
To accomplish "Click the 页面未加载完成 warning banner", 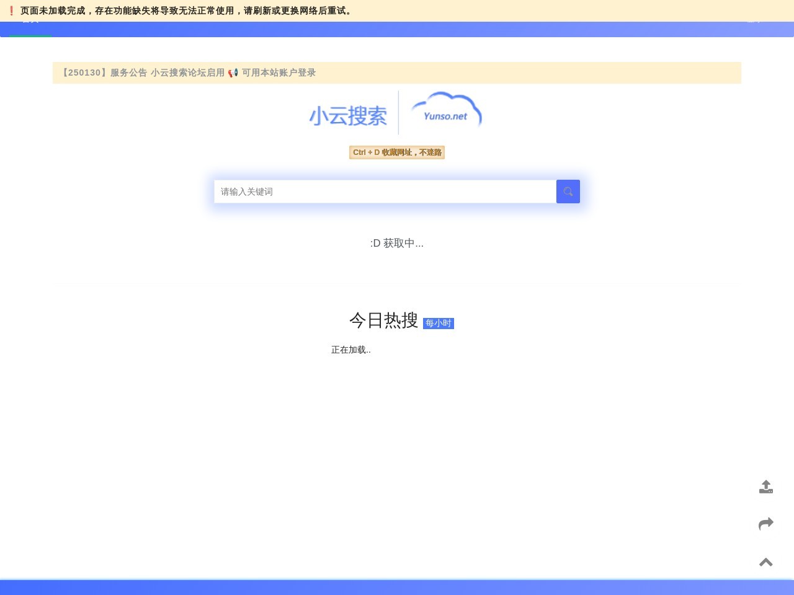I will (397, 11).
